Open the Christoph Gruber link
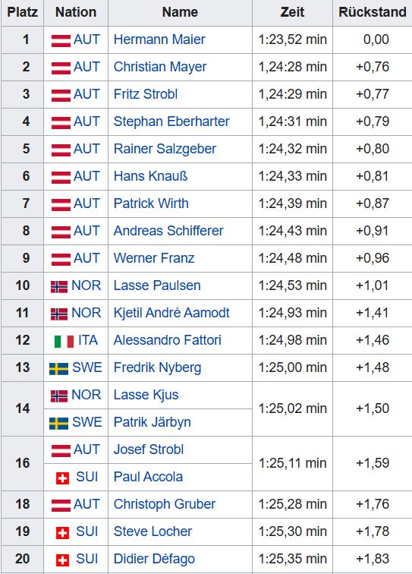 pyautogui.click(x=165, y=504)
